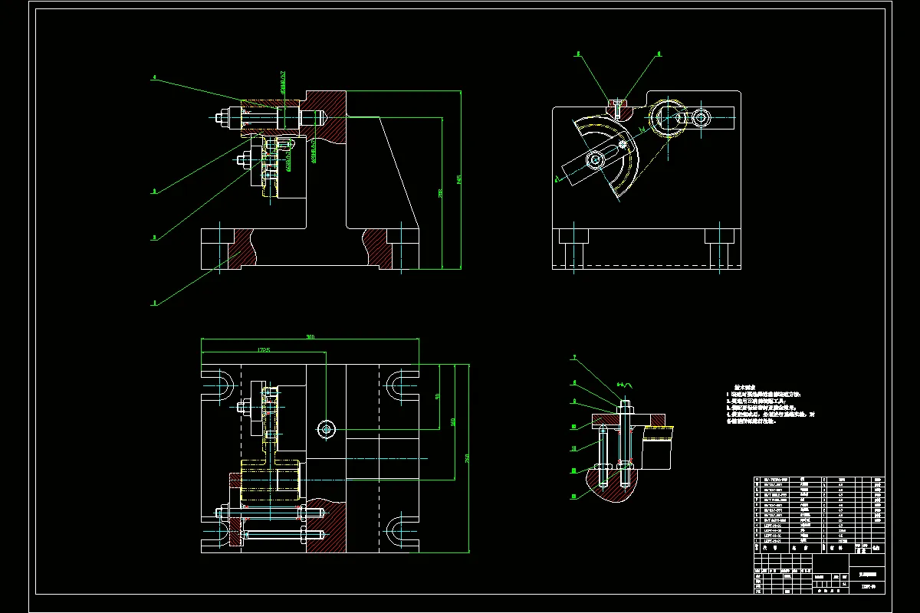Click the vertical 90 dimension text
The width and height of the screenshot is (920, 613).
click(436, 396)
